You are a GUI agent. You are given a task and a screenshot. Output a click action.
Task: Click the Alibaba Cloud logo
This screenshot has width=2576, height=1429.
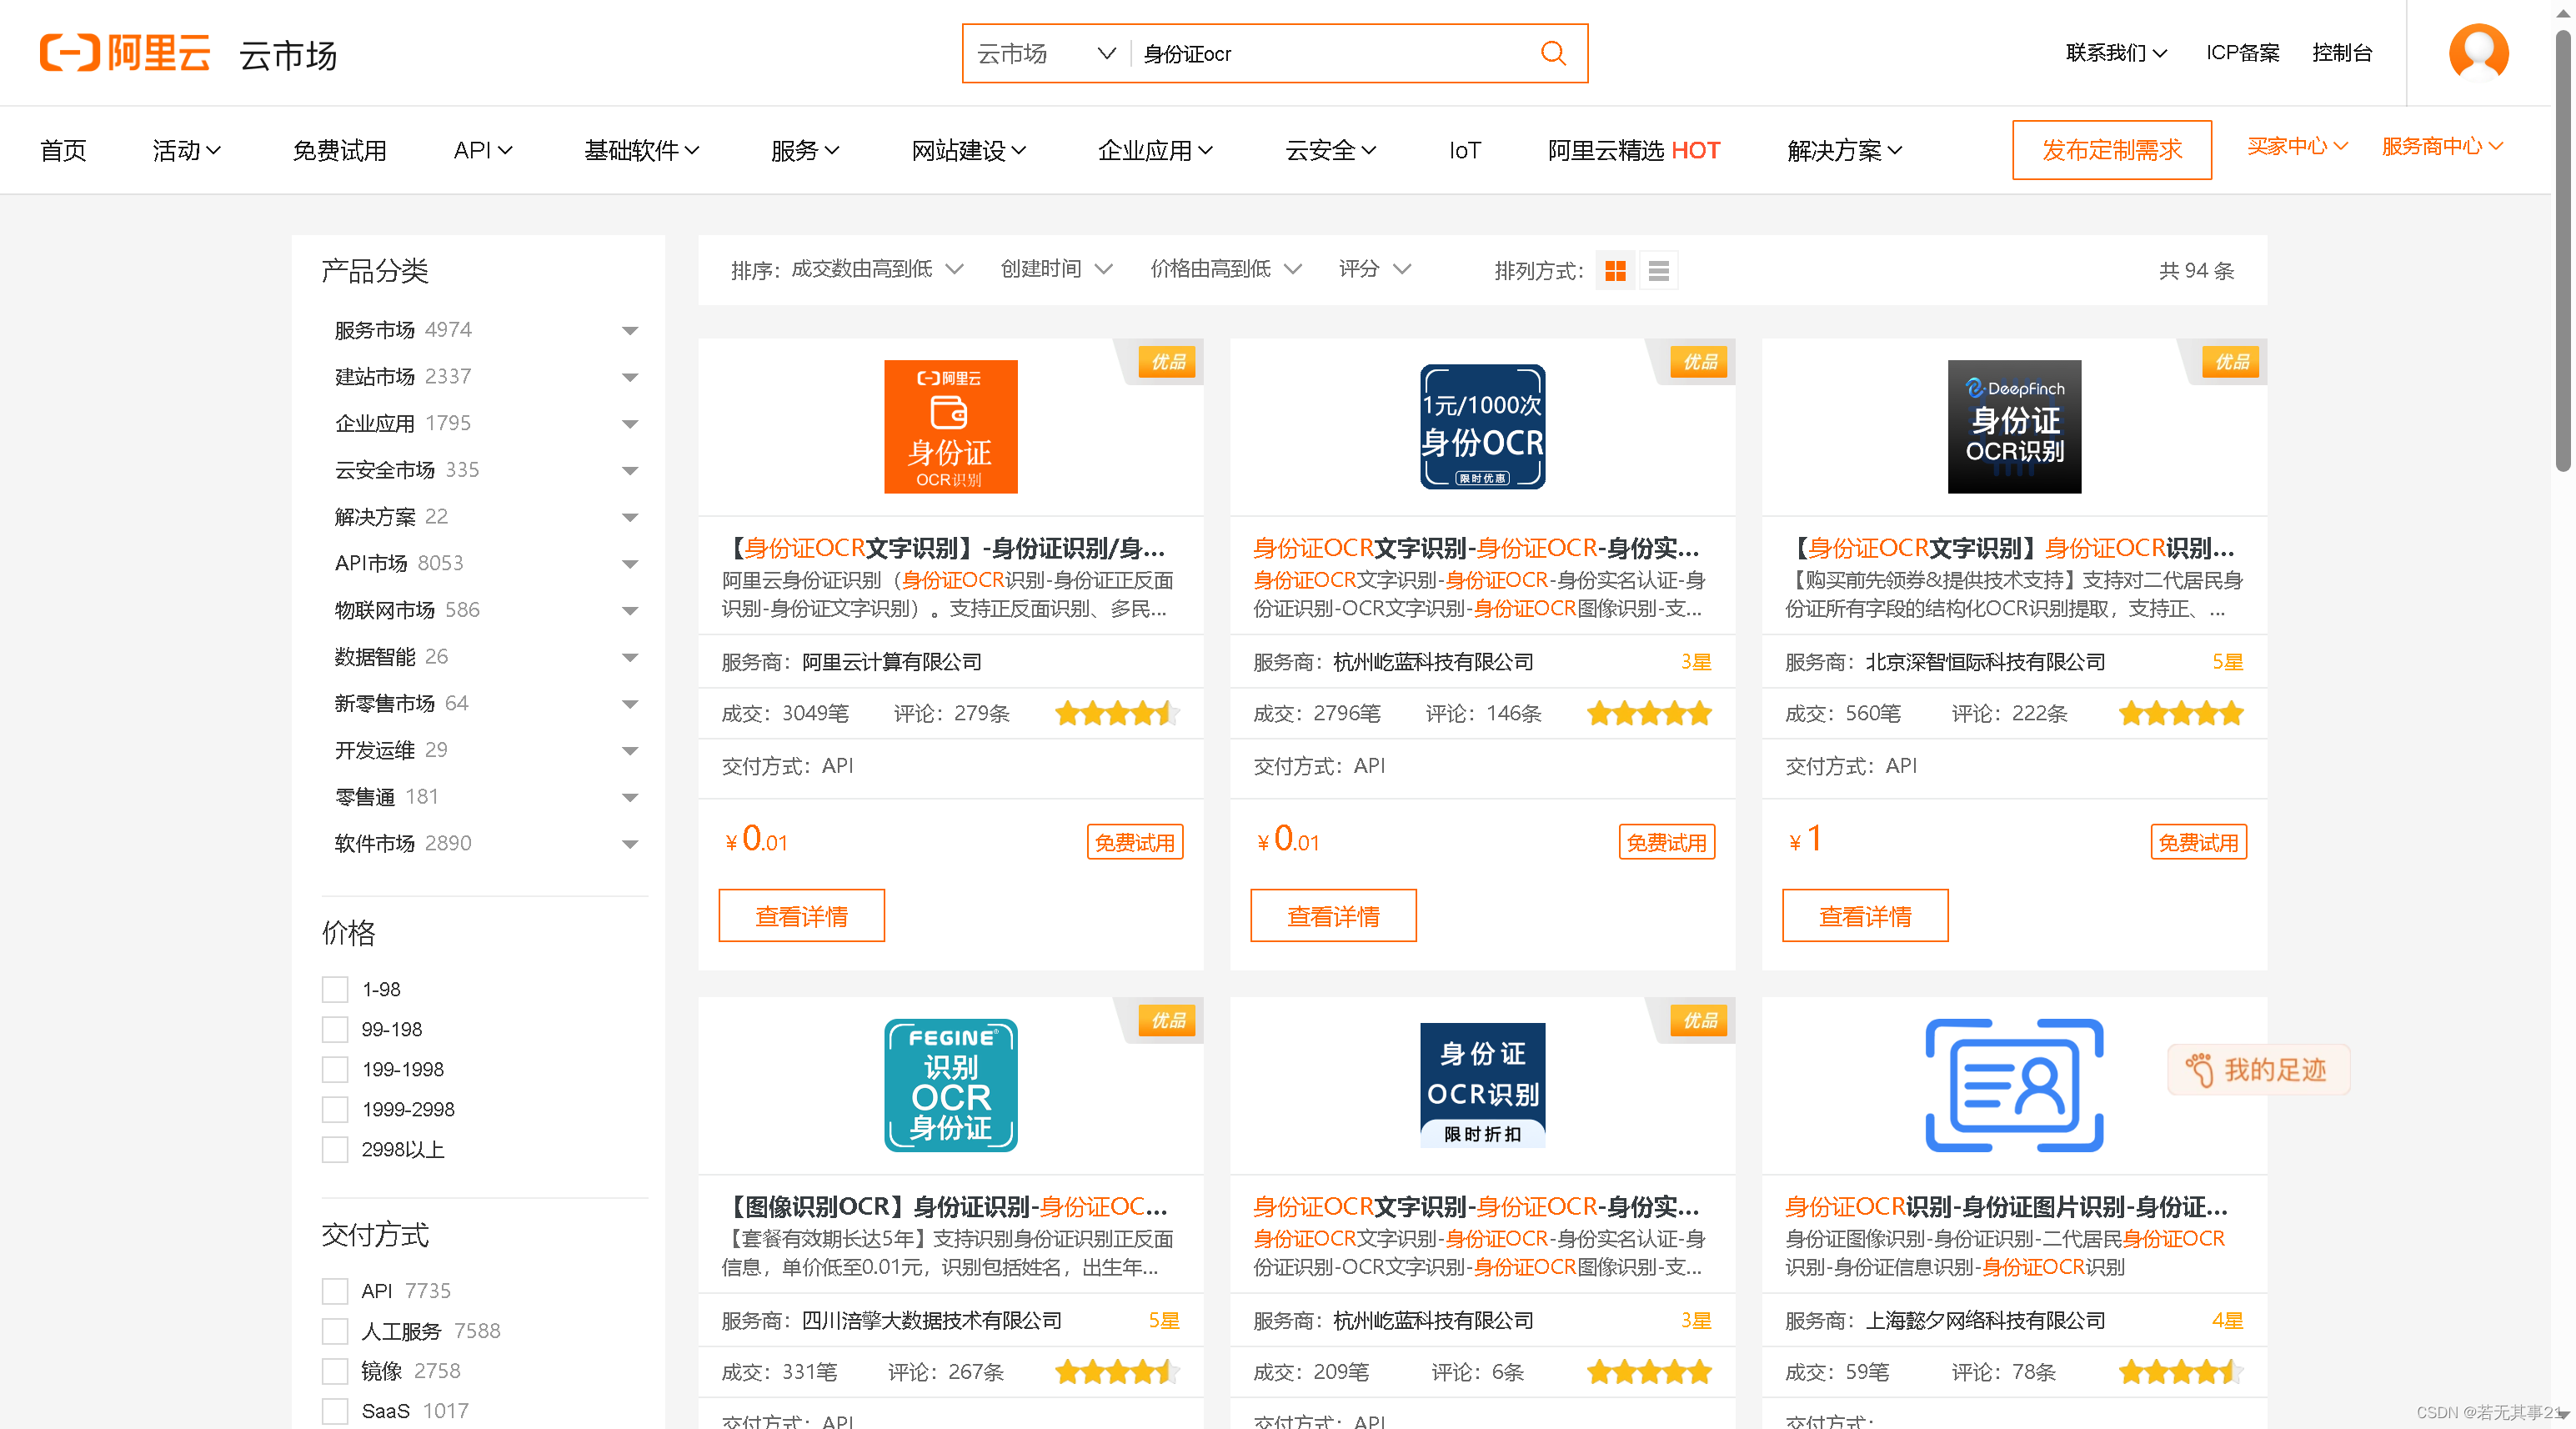pyautogui.click(x=125, y=53)
